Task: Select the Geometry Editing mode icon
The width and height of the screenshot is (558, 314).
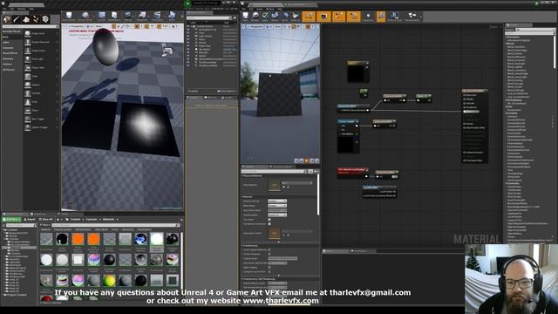Action: click(x=45, y=19)
